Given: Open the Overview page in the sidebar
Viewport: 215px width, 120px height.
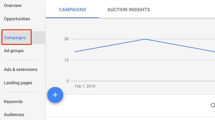Looking at the screenshot, I should pyautogui.click(x=13, y=5).
